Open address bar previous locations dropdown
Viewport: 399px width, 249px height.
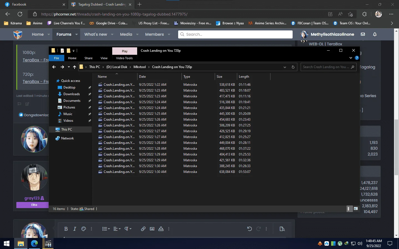click(x=285, y=67)
